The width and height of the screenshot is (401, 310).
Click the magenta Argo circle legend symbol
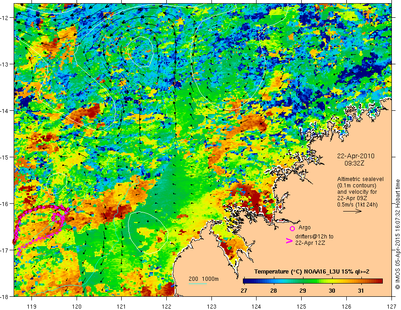click(x=292, y=228)
